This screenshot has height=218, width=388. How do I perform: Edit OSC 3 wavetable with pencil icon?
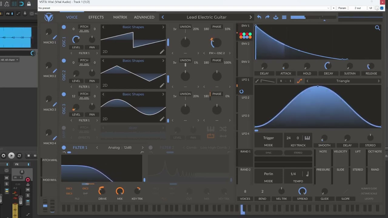(x=162, y=119)
